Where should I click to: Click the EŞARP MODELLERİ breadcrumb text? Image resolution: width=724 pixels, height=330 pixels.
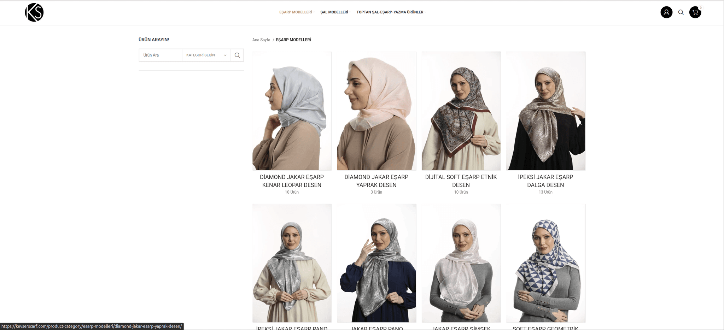coord(293,40)
